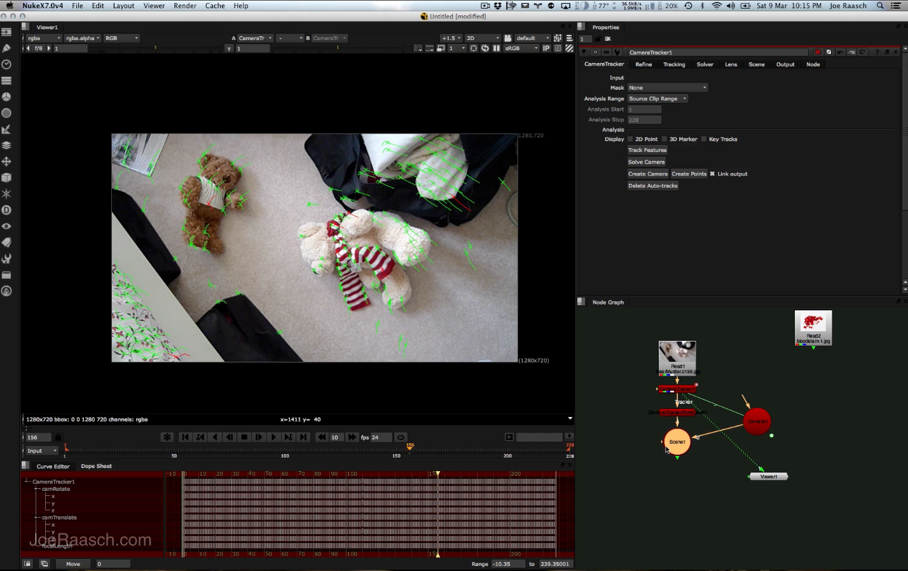The width and height of the screenshot is (908, 571).
Task: Open the A input CameraTr dropdown
Action: point(255,38)
